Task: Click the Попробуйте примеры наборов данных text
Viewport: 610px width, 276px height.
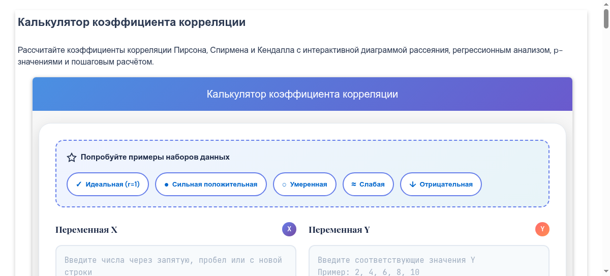Action: [155, 157]
